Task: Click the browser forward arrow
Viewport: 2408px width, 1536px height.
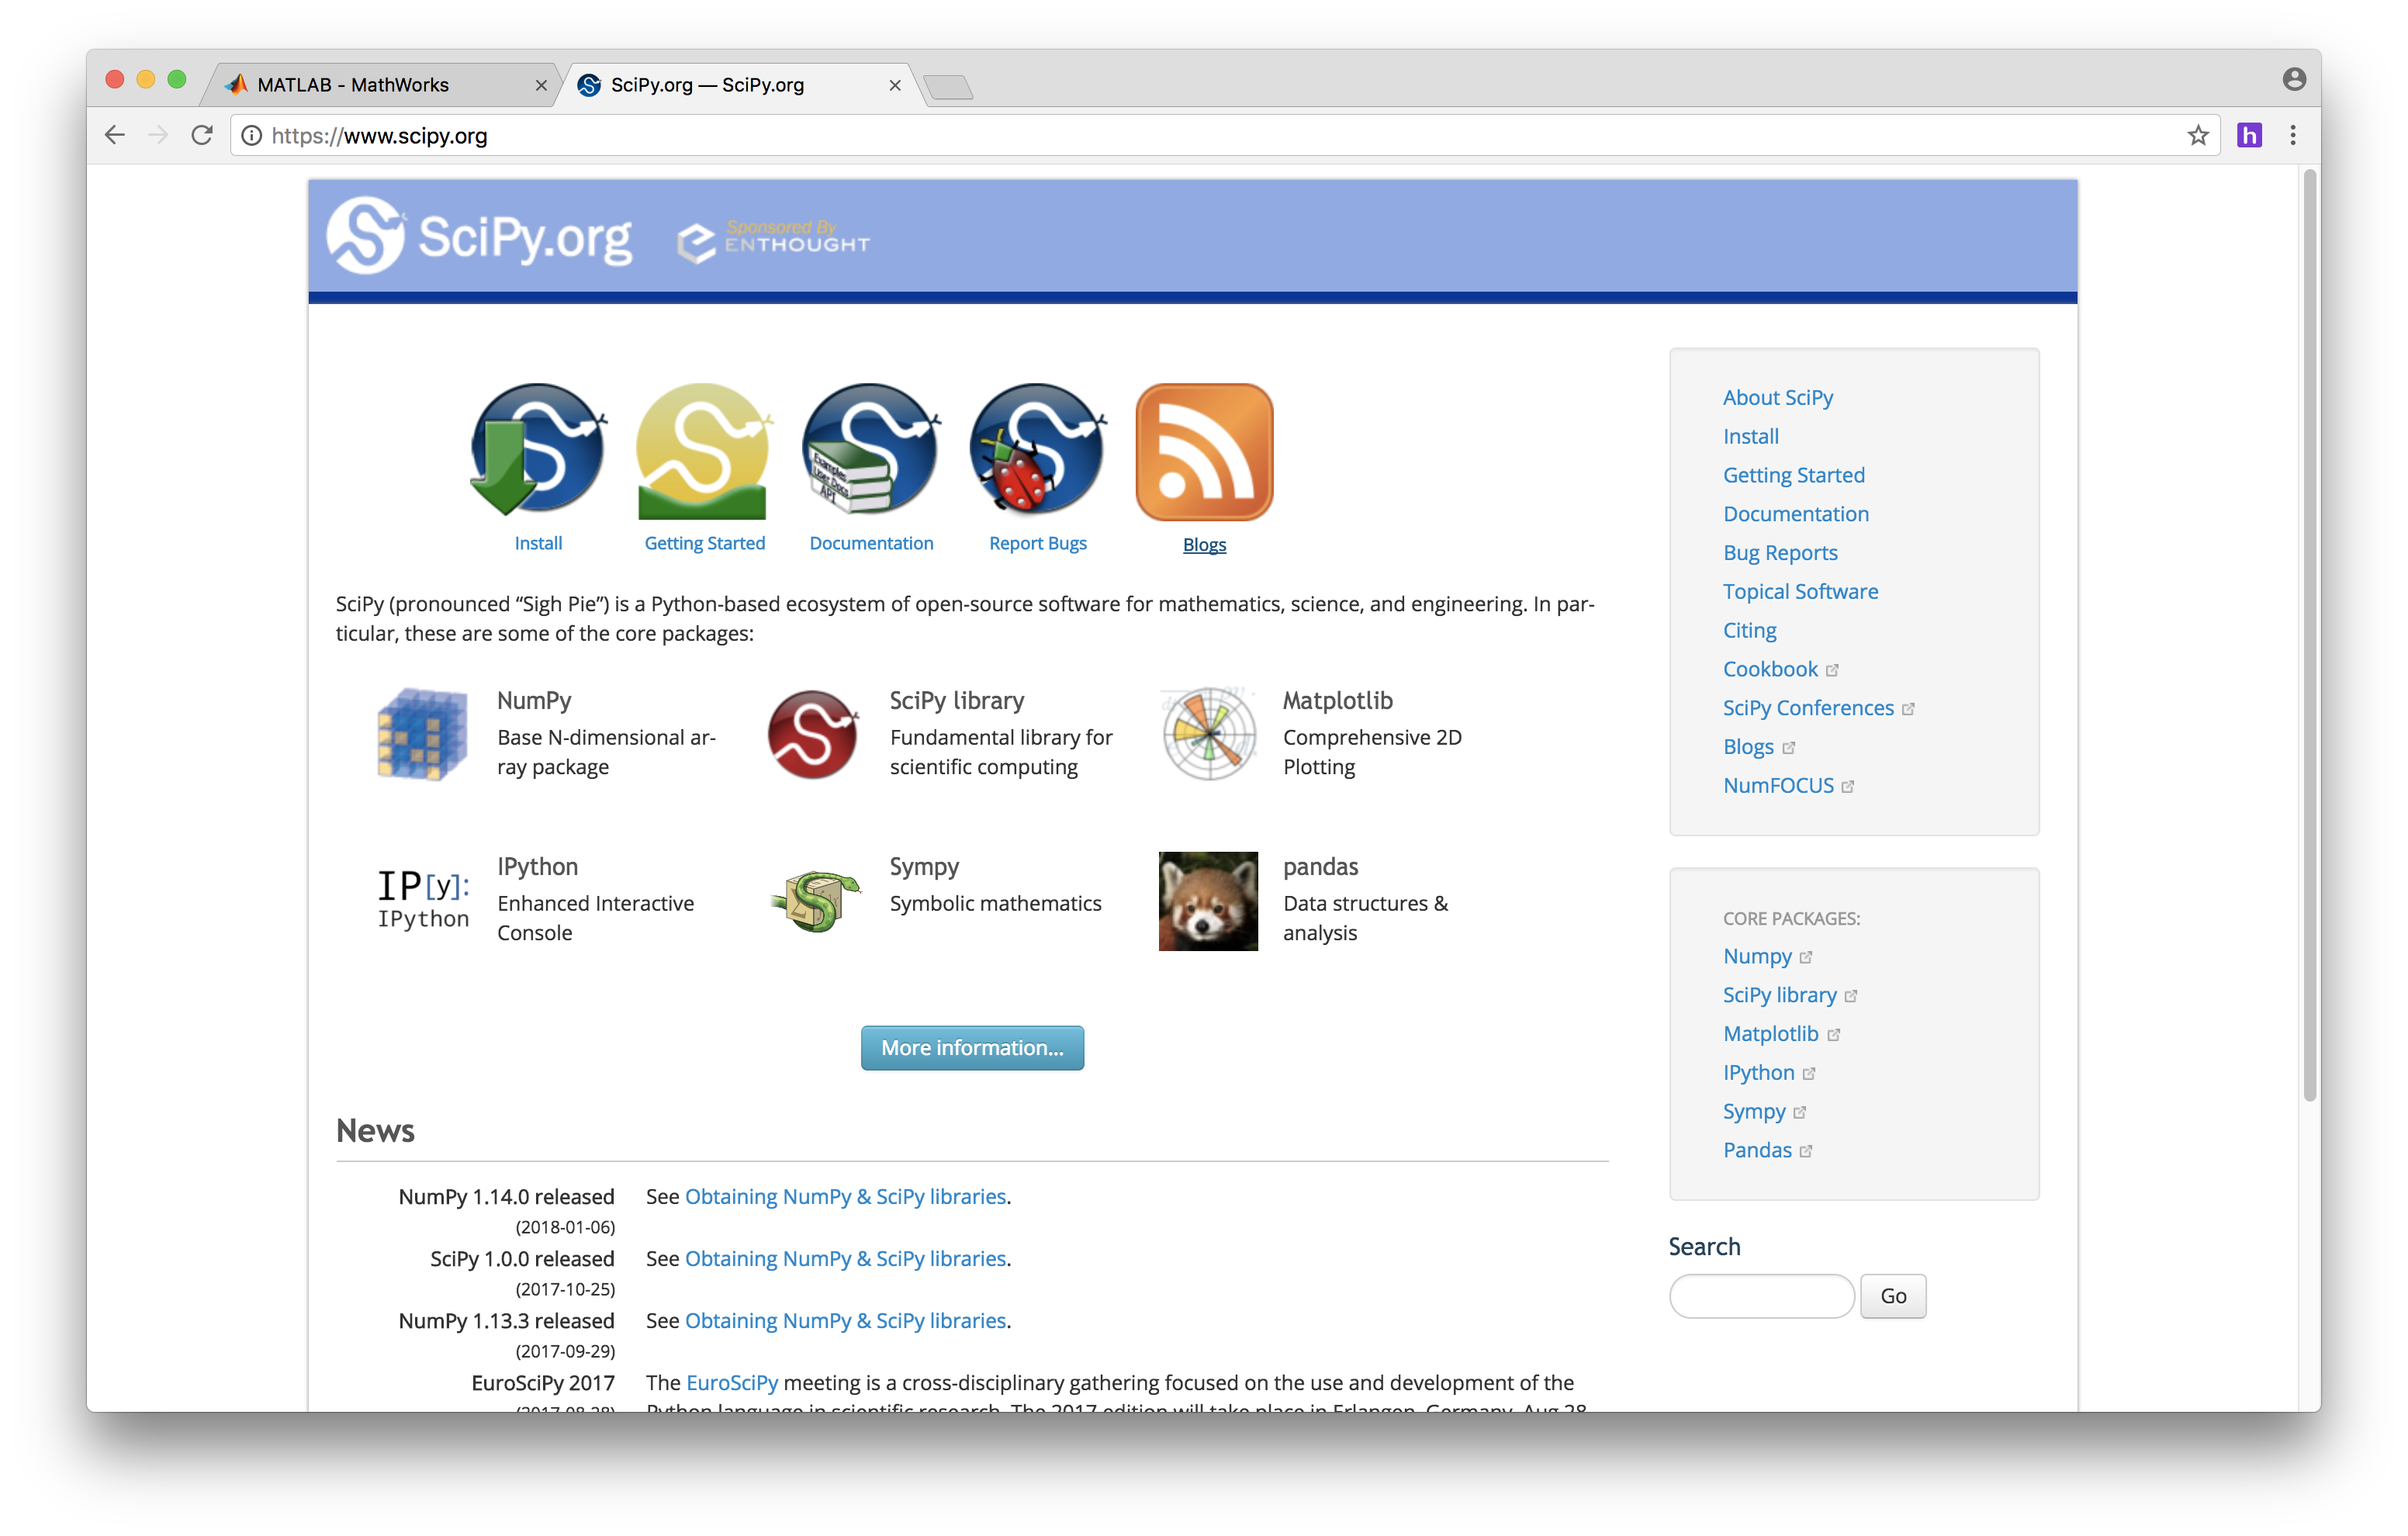Action: (158, 135)
